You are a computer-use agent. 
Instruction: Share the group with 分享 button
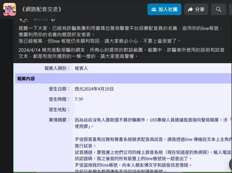tap(196, 9)
